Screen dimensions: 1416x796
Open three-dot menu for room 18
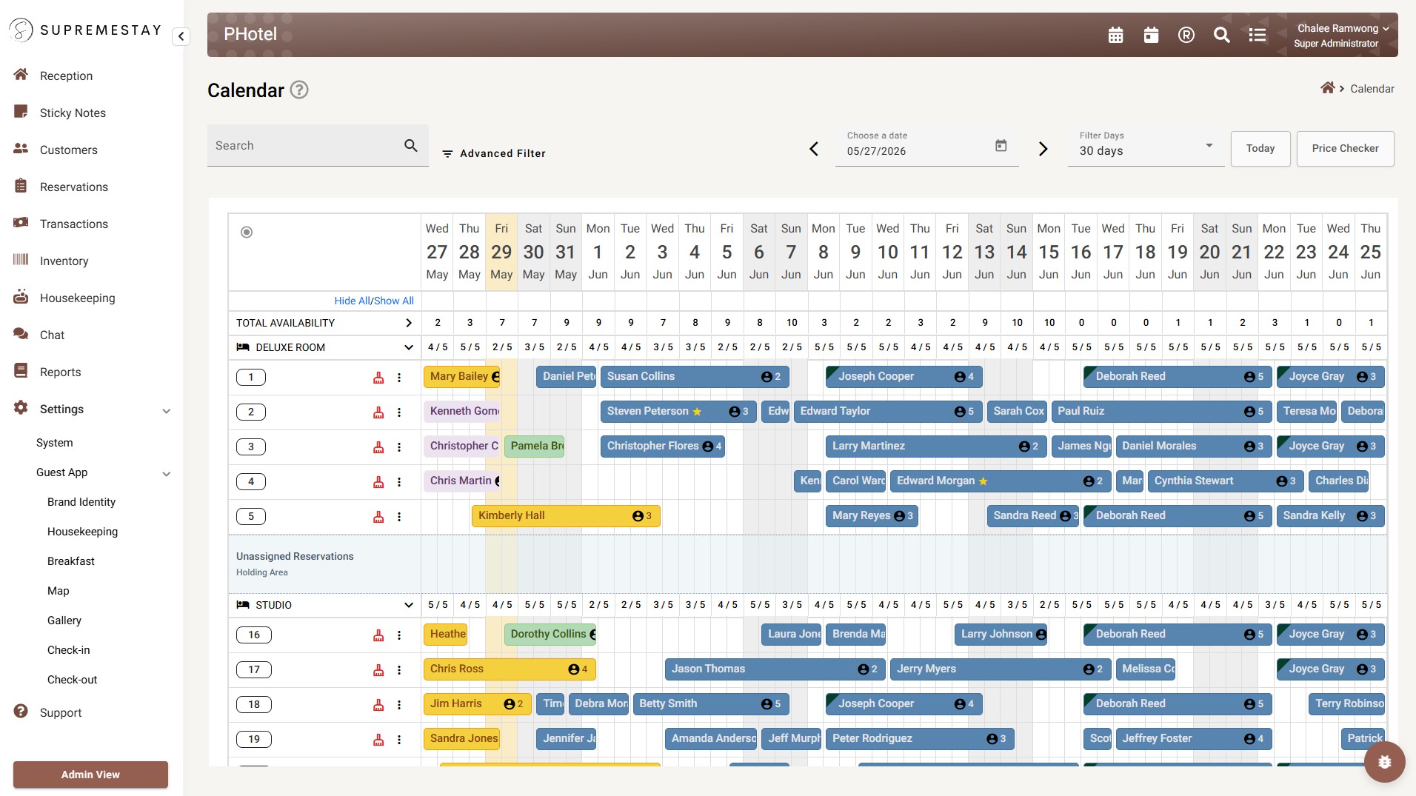(399, 705)
